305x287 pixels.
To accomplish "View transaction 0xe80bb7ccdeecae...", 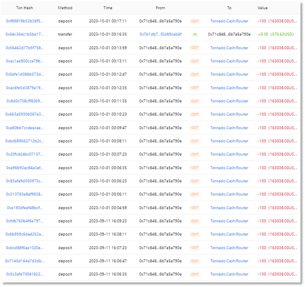I will pos(25,128).
